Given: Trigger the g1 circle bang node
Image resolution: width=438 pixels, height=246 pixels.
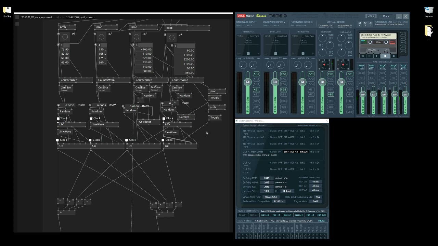Looking at the screenshot, I should coord(65,37).
